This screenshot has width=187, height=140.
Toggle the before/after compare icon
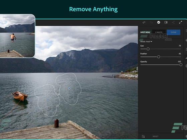[166, 22]
